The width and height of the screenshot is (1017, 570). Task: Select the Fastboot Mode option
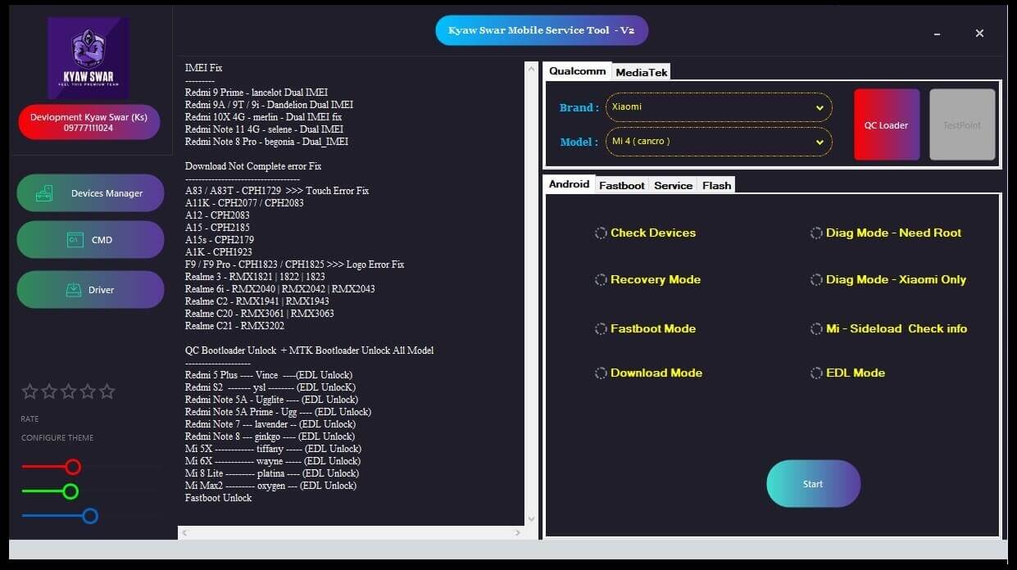646,328
